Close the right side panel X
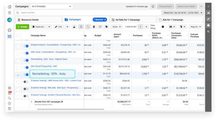Viewport: 217px width, 120px height. [208, 6]
